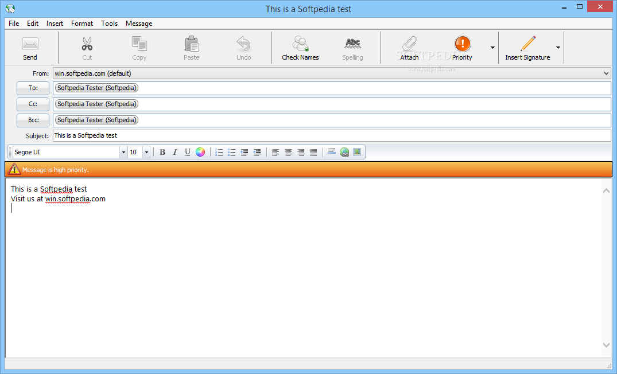Image resolution: width=617 pixels, height=374 pixels.
Task: Select Softpedia Tester recipient in To field
Action: (x=97, y=88)
